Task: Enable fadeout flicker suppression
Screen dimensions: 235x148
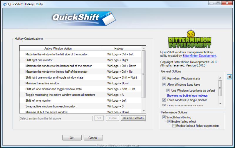Action: tap(174, 126)
